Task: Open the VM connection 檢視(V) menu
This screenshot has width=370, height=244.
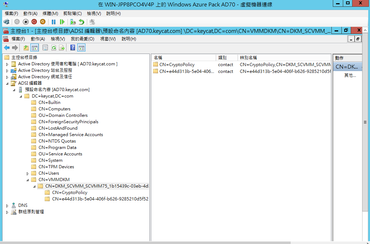Action: tap(94, 14)
